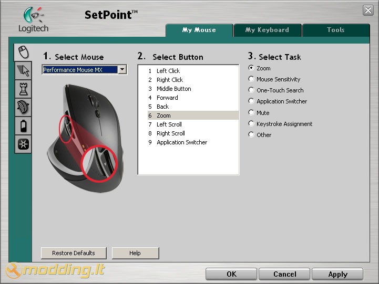Click the Help button
Viewport: 379px width, 284px height.
click(136, 253)
